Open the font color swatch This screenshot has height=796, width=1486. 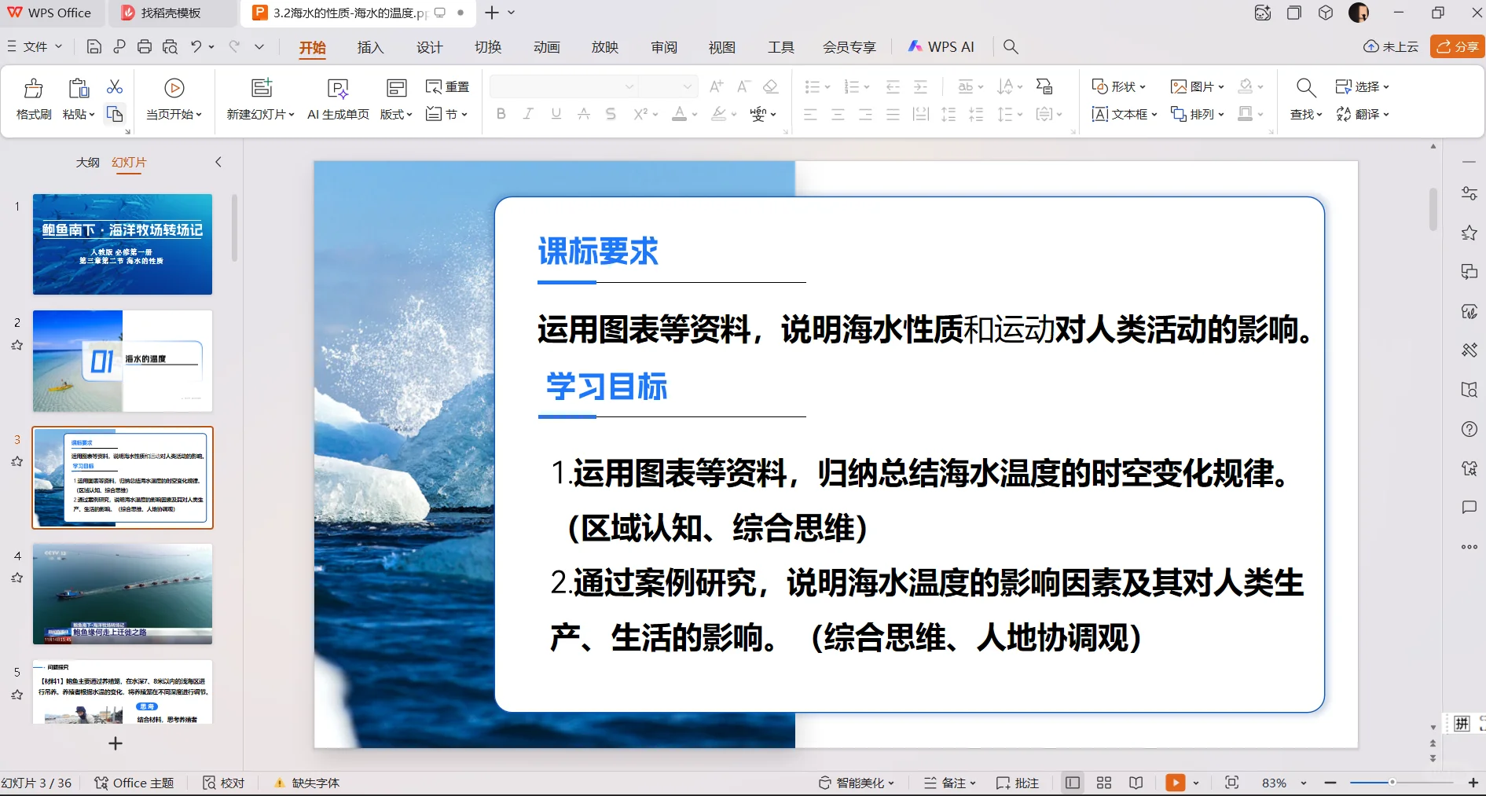(680, 114)
